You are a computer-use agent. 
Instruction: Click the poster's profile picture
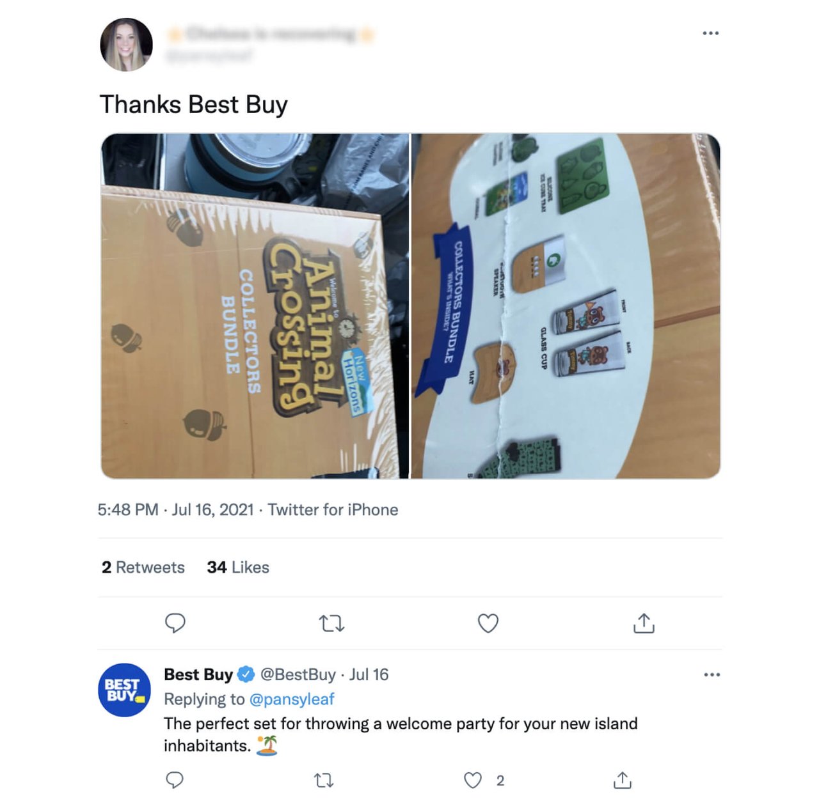tap(126, 43)
